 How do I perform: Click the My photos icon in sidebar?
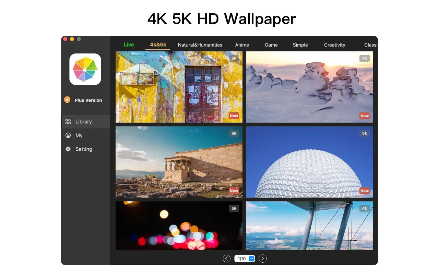click(68, 135)
